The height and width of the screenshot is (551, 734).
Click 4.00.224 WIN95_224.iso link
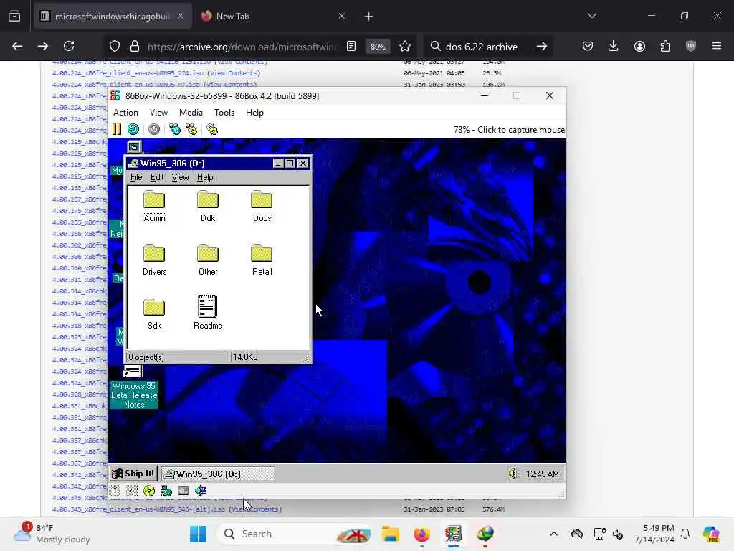[128, 73]
